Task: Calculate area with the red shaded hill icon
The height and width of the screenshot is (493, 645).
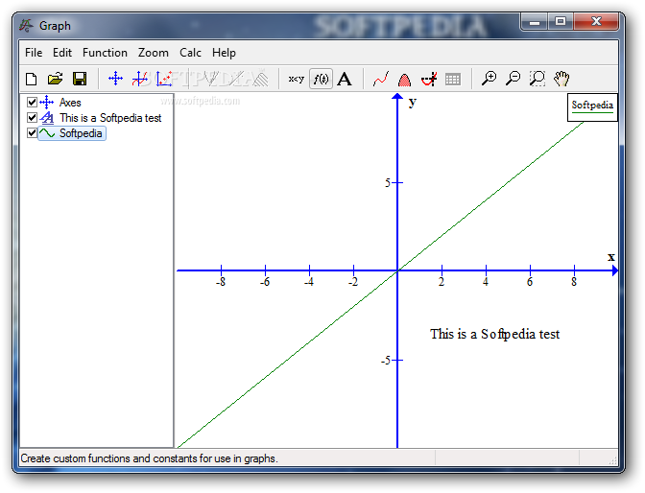Action: pos(404,79)
